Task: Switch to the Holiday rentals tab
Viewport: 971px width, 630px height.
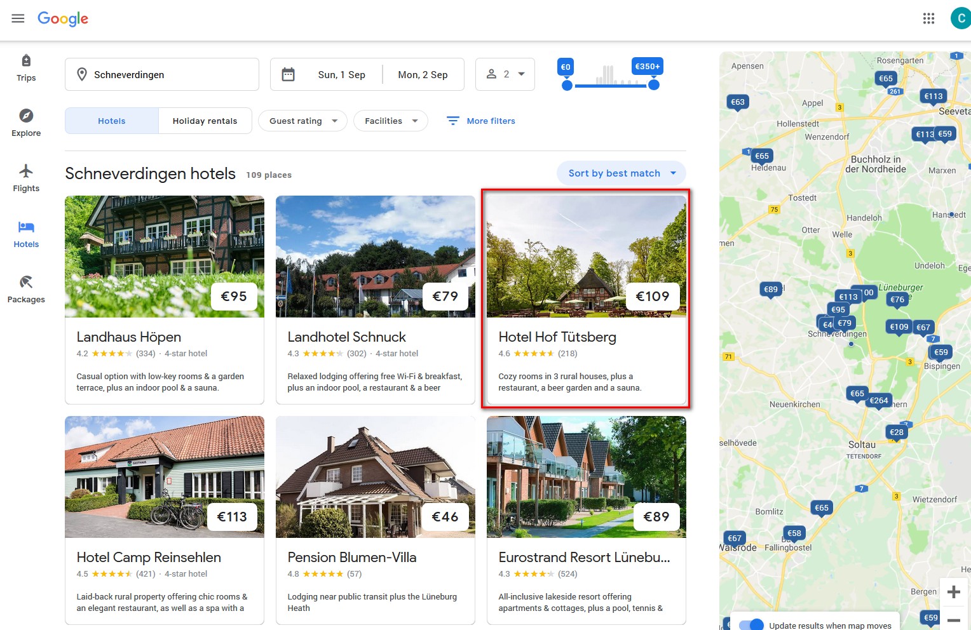Action: point(205,121)
